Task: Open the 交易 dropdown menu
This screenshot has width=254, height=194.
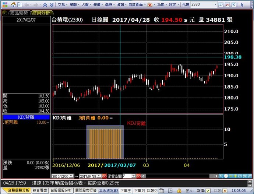Action: [62, 5]
